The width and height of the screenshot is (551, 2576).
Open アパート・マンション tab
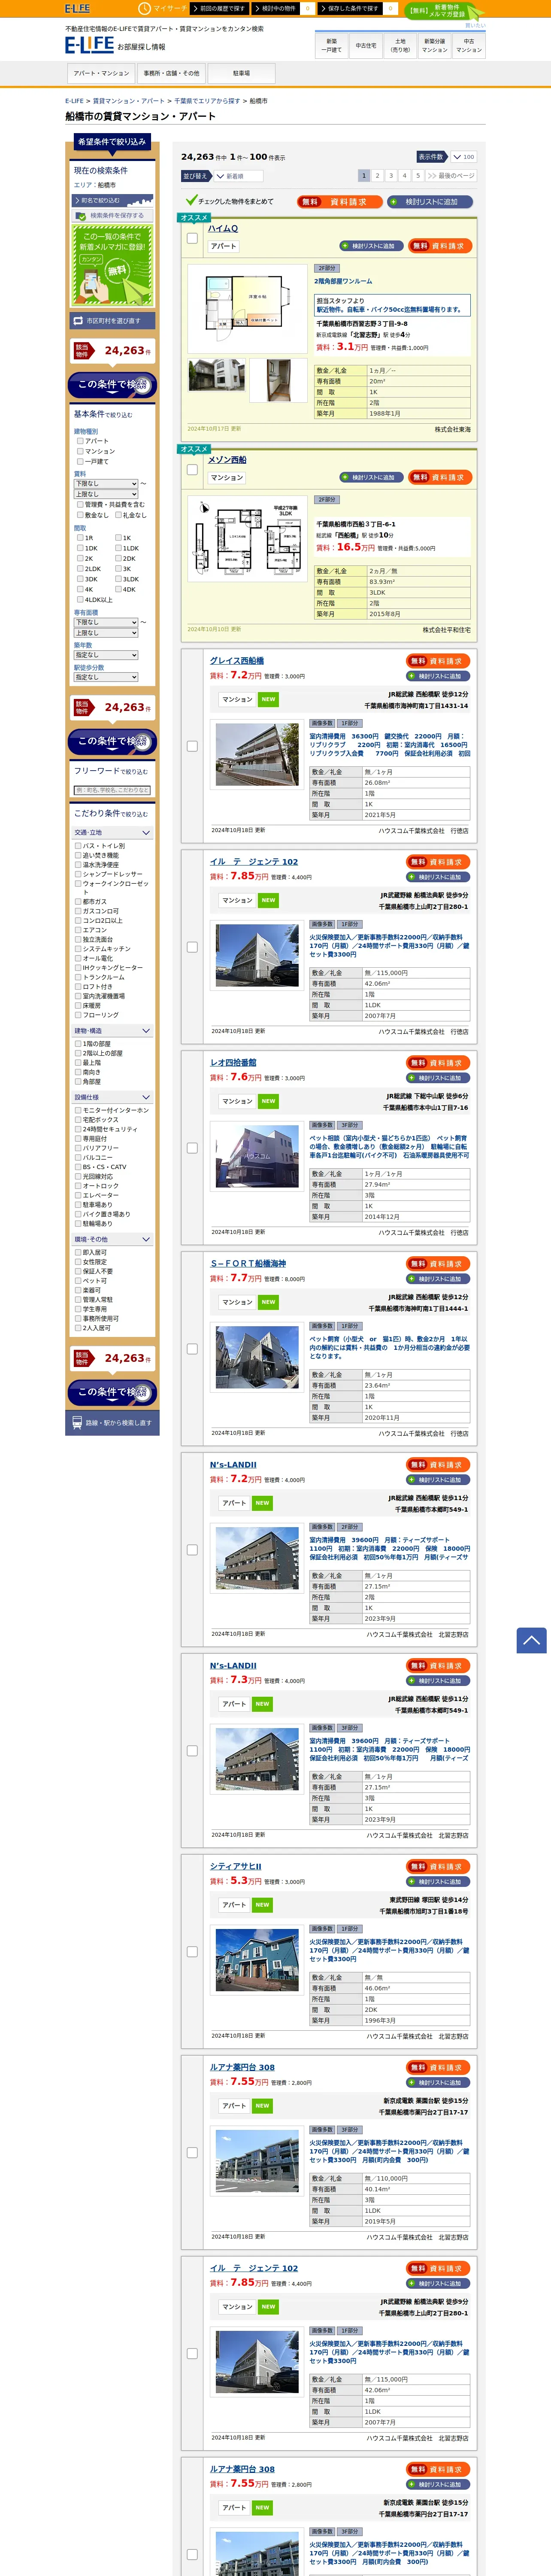[101, 73]
